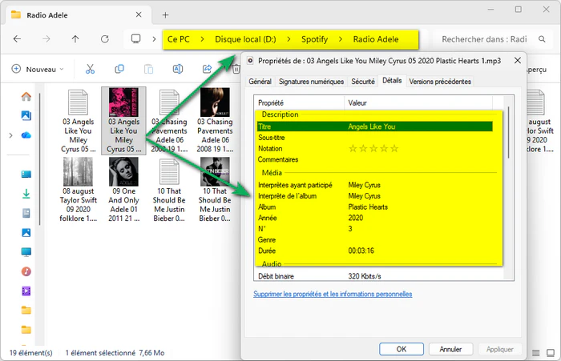The image size is (561, 361).
Task: Close the Radio Adele tab
Action: [139, 14]
